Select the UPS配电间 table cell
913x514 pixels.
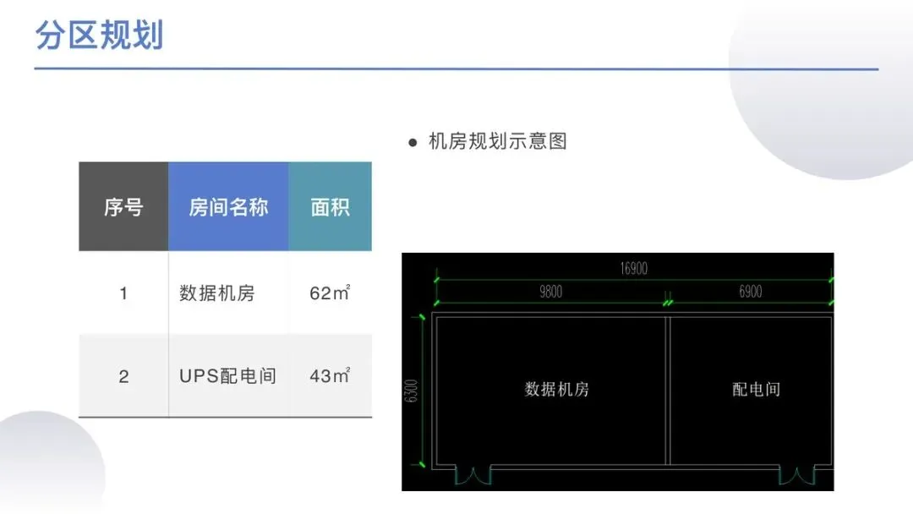pyautogui.click(x=227, y=376)
